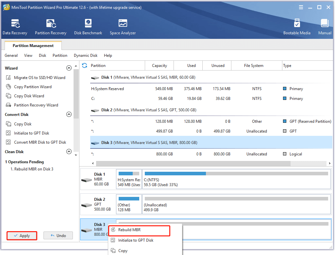Click the 1 Operations Pending heading
Viewport: 335px width, 255px height.
tap(25, 162)
